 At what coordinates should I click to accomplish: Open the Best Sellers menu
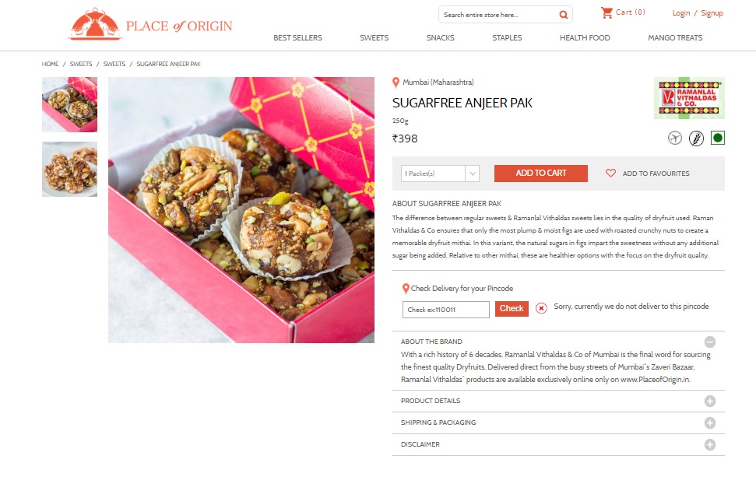[297, 37]
